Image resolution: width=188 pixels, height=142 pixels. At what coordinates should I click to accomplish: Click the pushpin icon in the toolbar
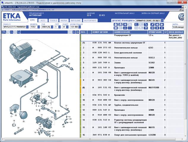coord(152,25)
